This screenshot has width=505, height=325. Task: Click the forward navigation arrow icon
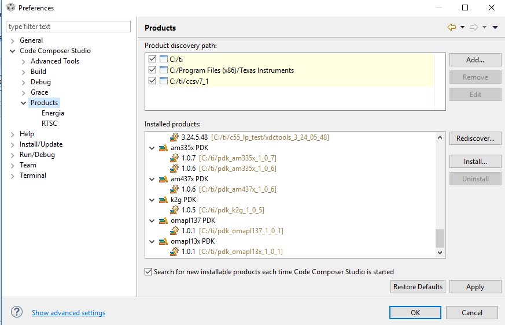(x=473, y=27)
